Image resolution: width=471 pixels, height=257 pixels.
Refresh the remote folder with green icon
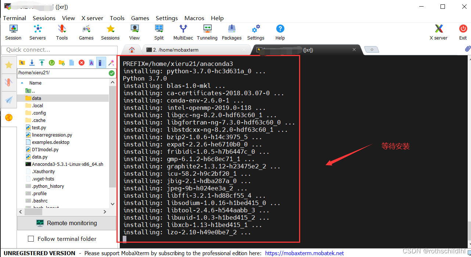tap(52, 63)
